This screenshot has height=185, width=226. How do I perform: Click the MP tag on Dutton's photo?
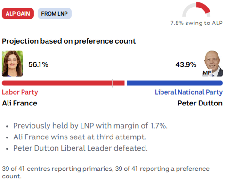[207, 73]
